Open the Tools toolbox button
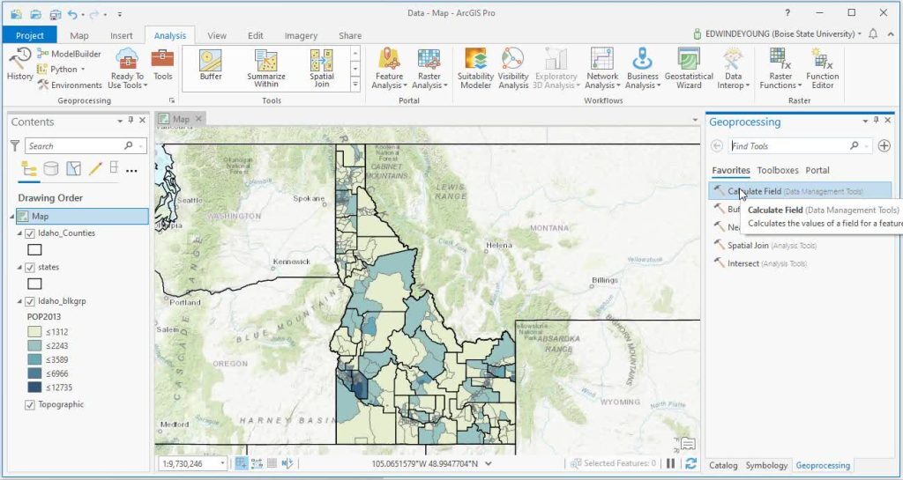903x480 pixels. point(162,64)
